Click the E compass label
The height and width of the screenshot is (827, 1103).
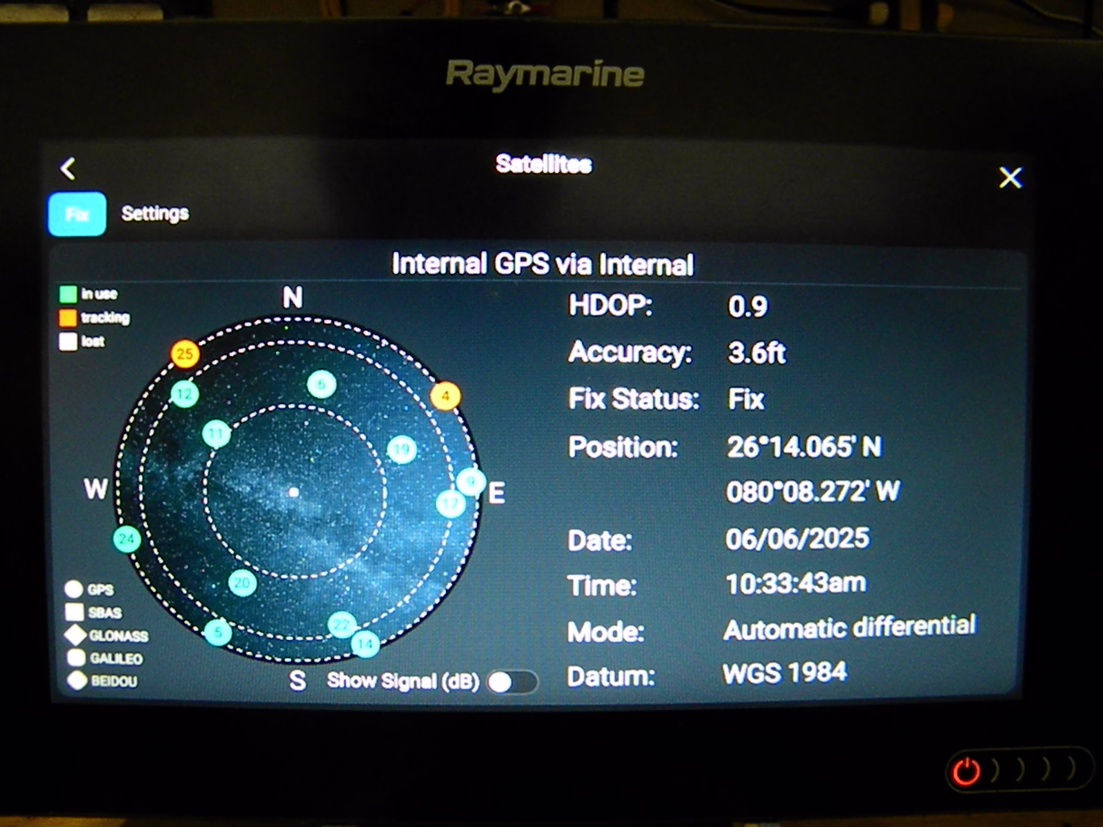pyautogui.click(x=497, y=494)
